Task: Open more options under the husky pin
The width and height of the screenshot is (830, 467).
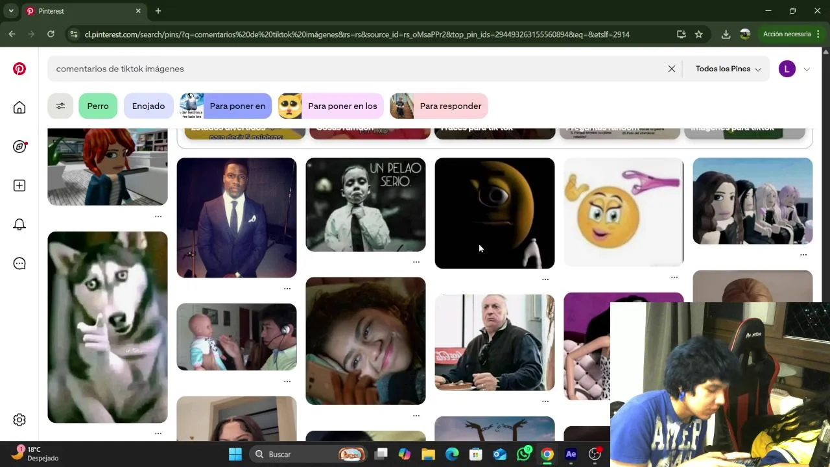Action: tap(158, 433)
